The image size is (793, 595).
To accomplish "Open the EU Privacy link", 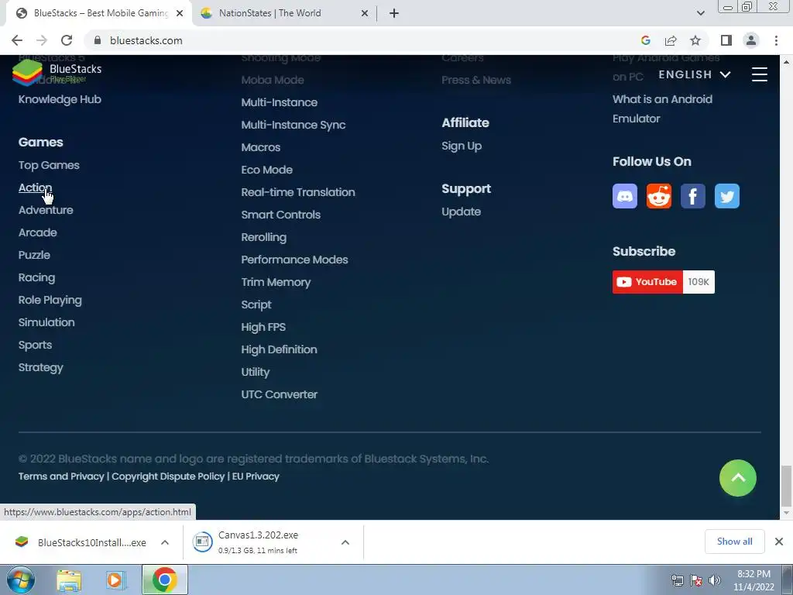I will point(256,476).
